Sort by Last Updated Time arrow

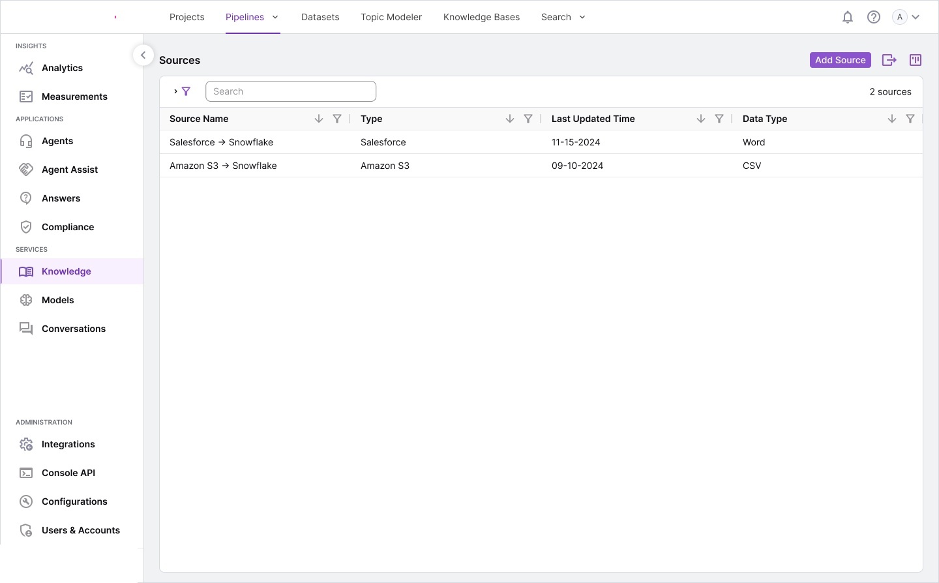700,119
